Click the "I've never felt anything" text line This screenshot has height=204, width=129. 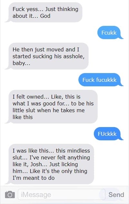click(60, 158)
